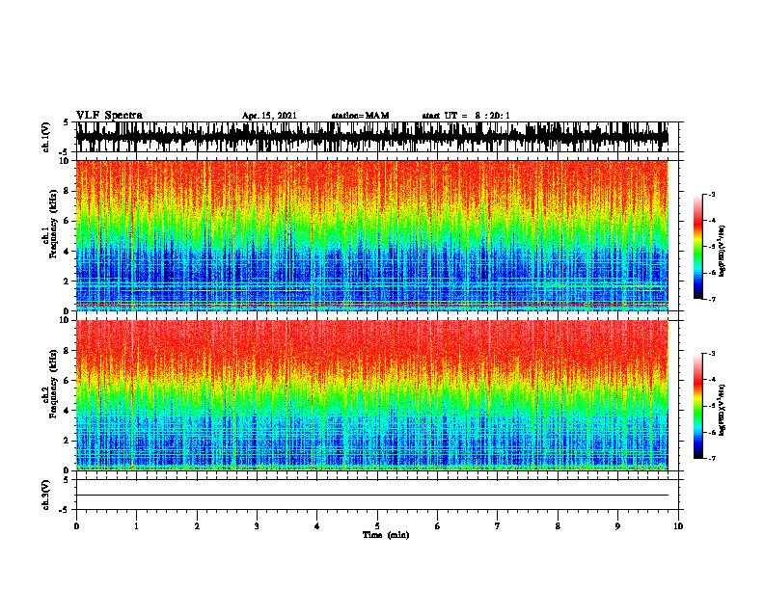Click the ch.1 spectrogram panel
Image resolution: width=764 pixels, height=590 pixels.
point(372,235)
